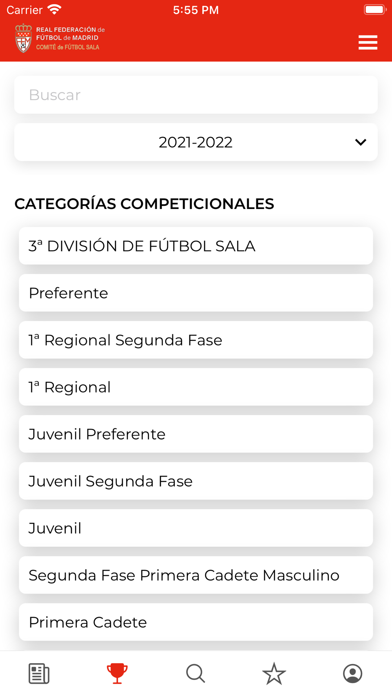Open 3ª División de Fútbol Sala
The height and width of the screenshot is (697, 392).
196,246
